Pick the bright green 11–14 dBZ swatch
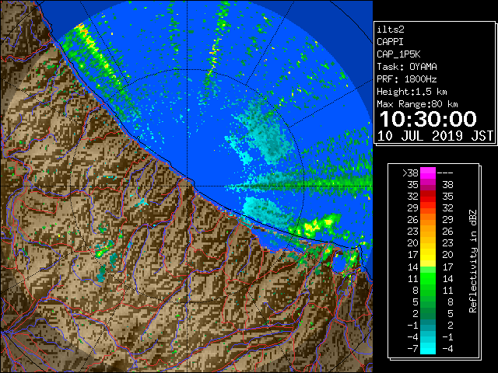498x373 pixels. (x=428, y=278)
